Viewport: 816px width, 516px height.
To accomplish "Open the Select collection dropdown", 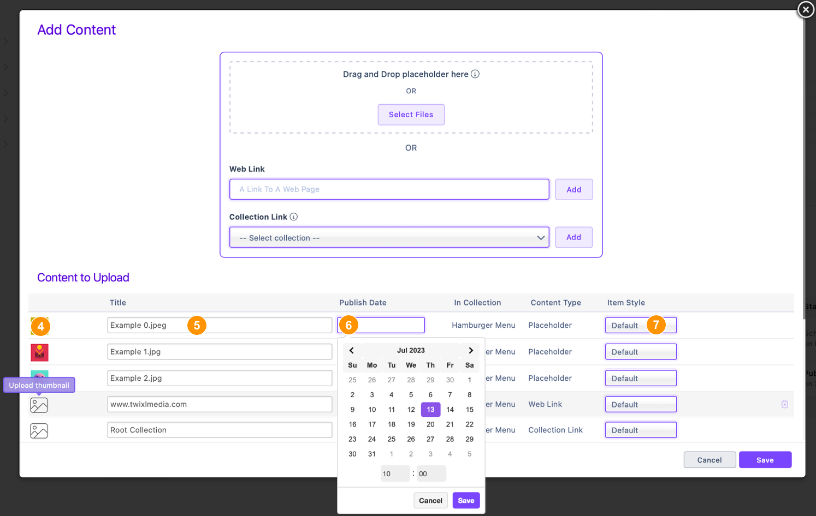I will click(x=389, y=238).
